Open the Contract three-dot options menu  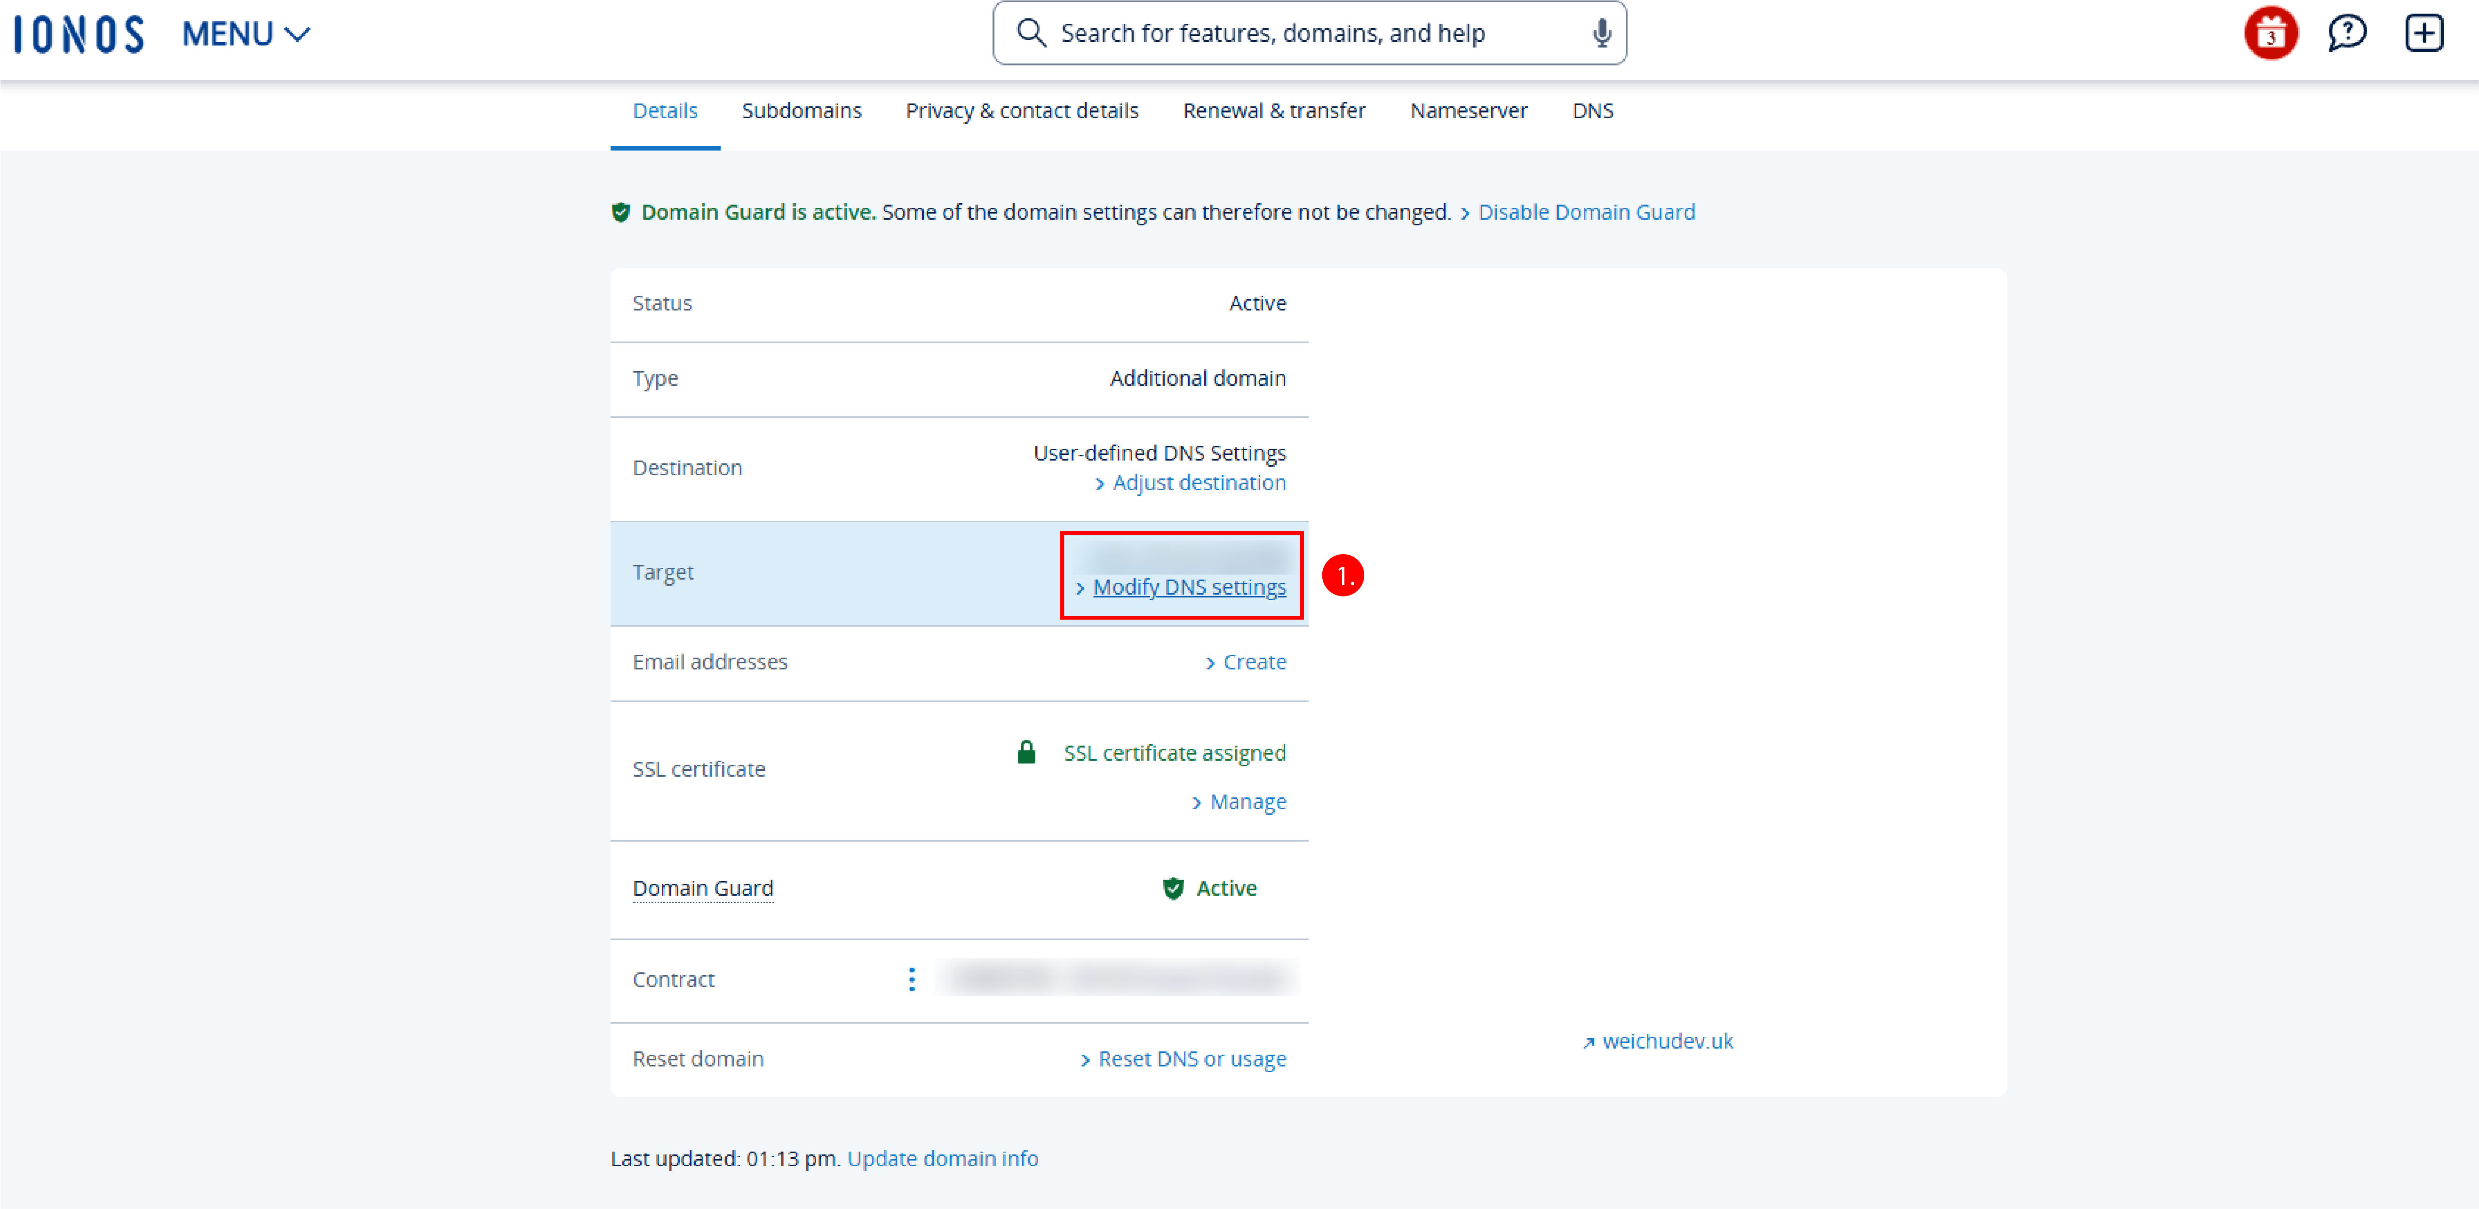click(x=911, y=979)
